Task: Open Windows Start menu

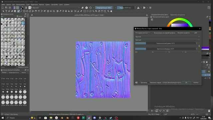Action: click(x=3, y=118)
